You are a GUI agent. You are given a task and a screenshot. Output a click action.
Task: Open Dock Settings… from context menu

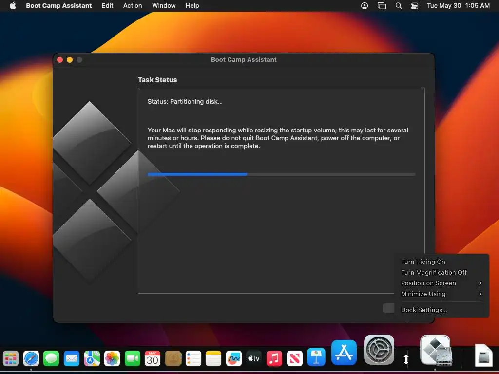click(x=441, y=310)
